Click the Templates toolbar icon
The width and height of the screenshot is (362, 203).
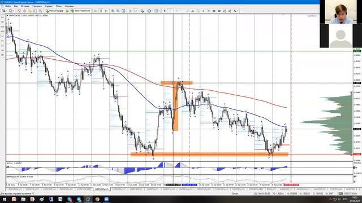click(156, 11)
